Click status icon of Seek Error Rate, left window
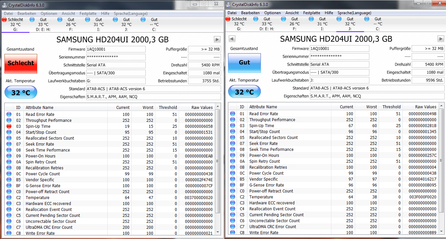Viewport: 446px width, 239px height. pyautogui.click(x=9, y=144)
